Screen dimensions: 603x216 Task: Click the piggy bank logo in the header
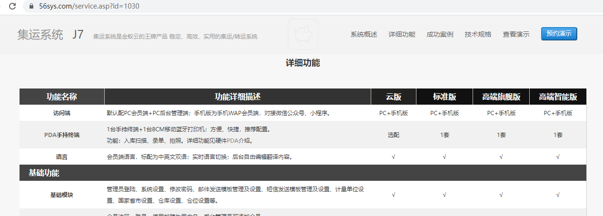pyautogui.click(x=304, y=34)
